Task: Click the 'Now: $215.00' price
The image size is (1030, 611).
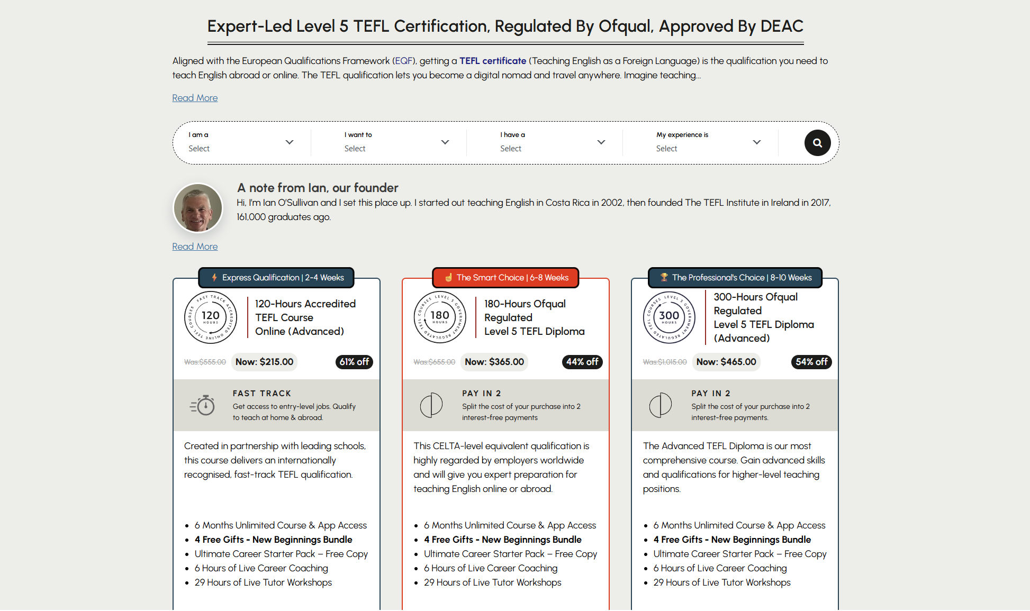Action: click(x=265, y=362)
